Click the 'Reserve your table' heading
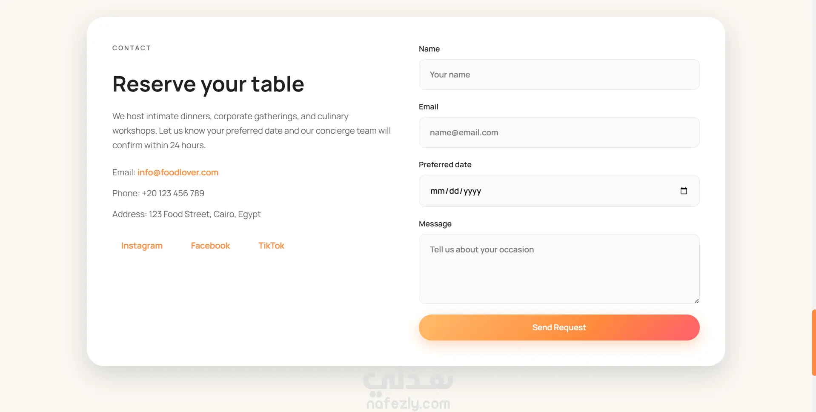The image size is (816, 412). point(208,84)
